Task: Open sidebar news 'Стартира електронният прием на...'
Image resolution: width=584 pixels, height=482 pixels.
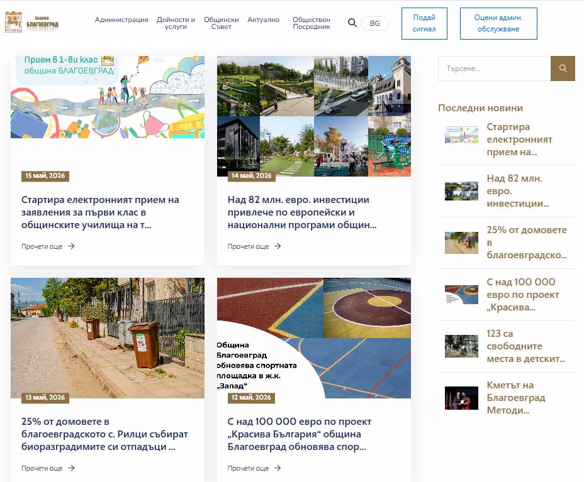Action: [x=520, y=140]
